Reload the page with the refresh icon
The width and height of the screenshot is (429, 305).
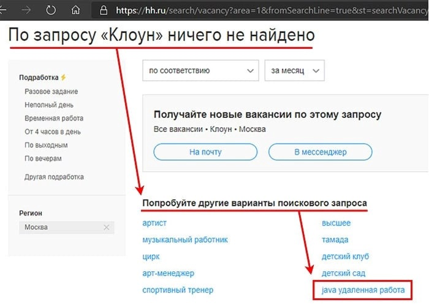tap(51, 10)
